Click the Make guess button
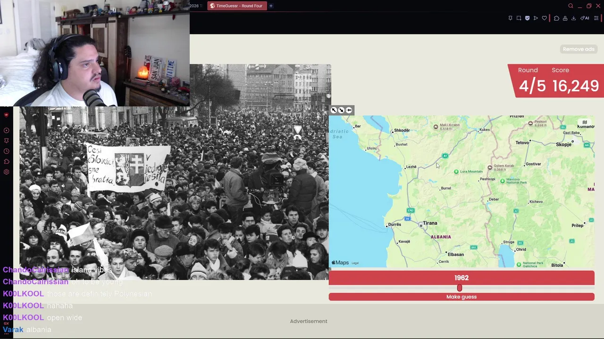 (461, 297)
